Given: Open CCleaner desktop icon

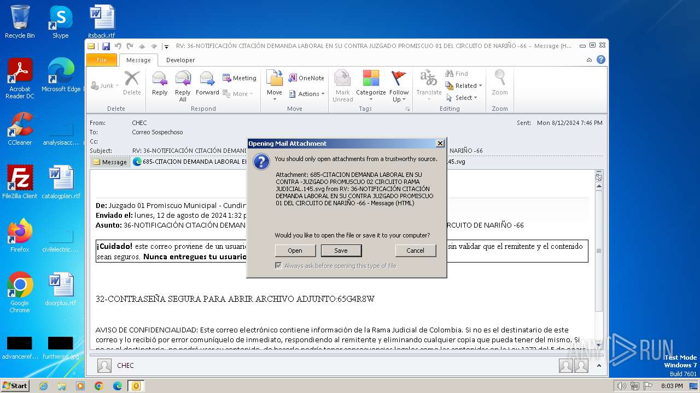Looking at the screenshot, I should 20,129.
